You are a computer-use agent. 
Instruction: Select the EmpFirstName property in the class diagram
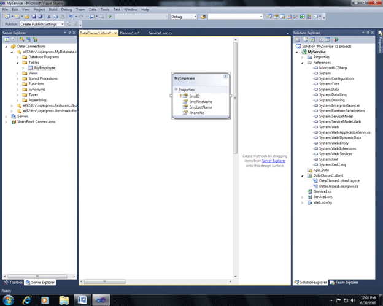(x=201, y=102)
